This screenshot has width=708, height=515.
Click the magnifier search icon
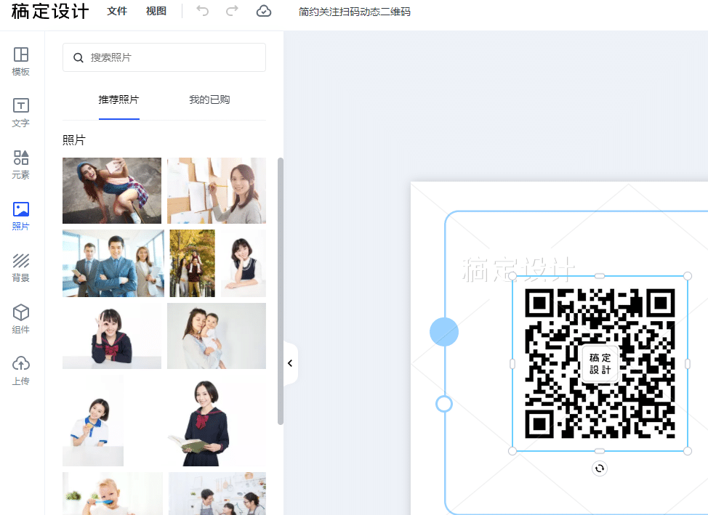(x=78, y=58)
